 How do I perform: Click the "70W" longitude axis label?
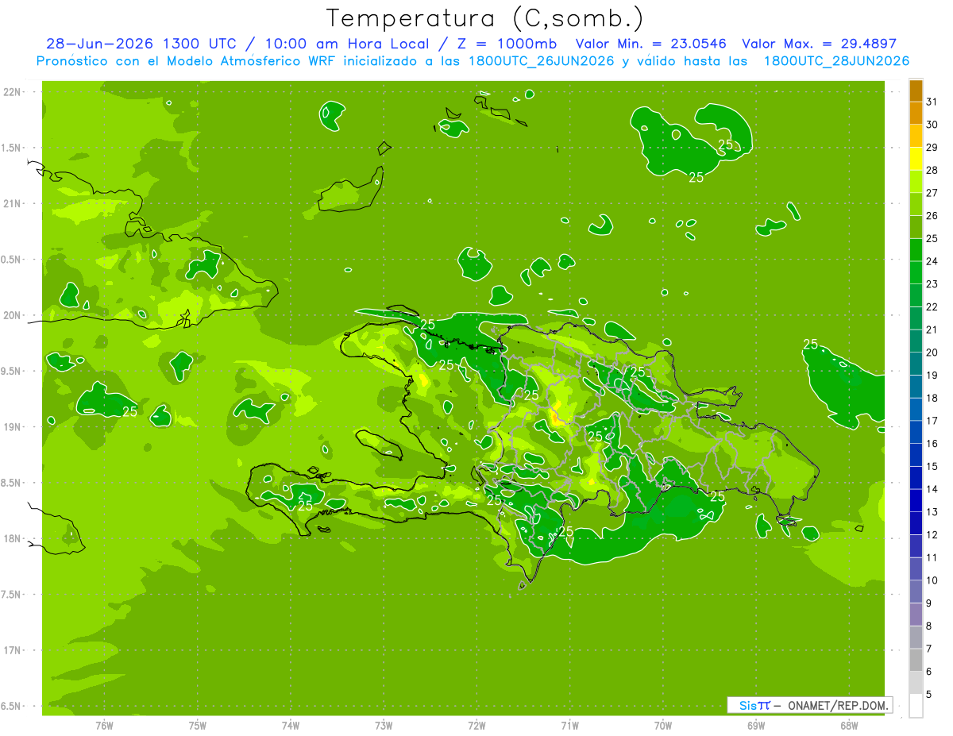663,725
